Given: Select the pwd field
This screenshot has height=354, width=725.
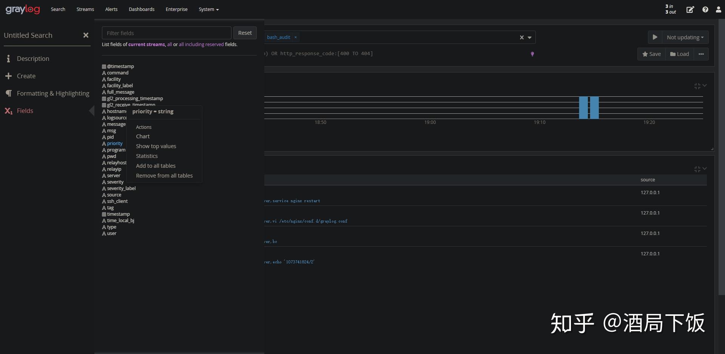Looking at the screenshot, I should click(x=111, y=156).
